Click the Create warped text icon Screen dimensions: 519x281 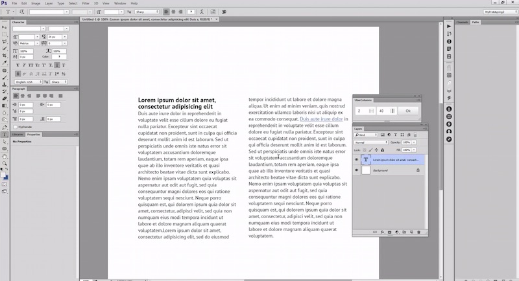coord(202,12)
